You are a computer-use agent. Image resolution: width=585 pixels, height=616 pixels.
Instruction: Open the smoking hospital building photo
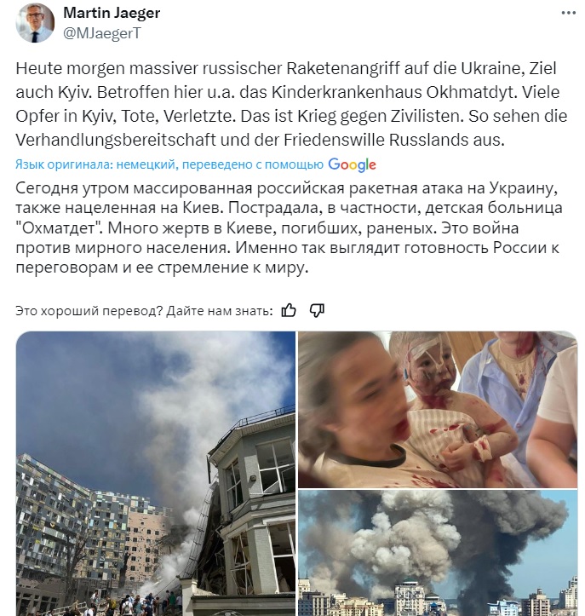point(156,474)
